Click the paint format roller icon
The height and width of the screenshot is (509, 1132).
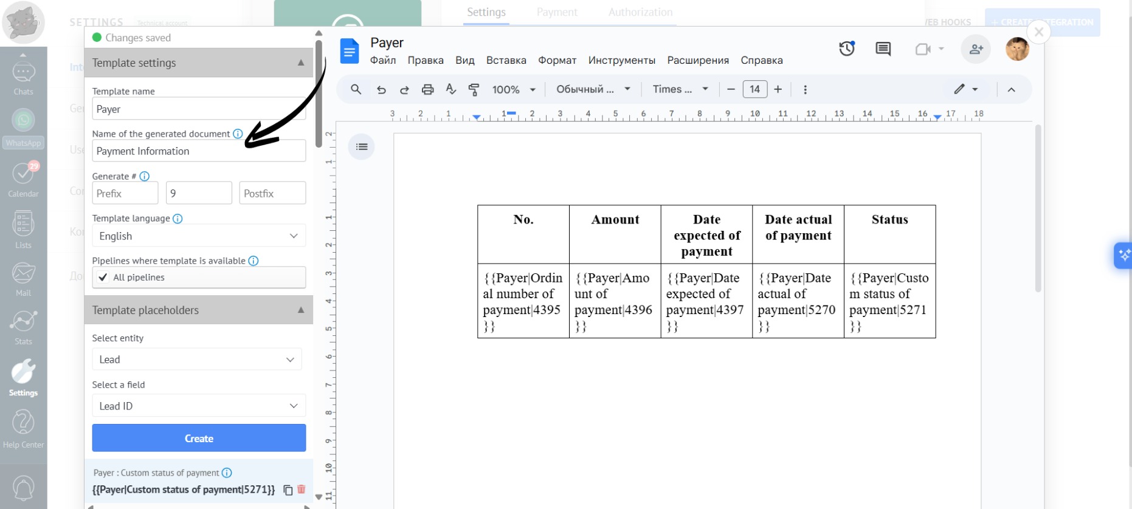point(474,90)
